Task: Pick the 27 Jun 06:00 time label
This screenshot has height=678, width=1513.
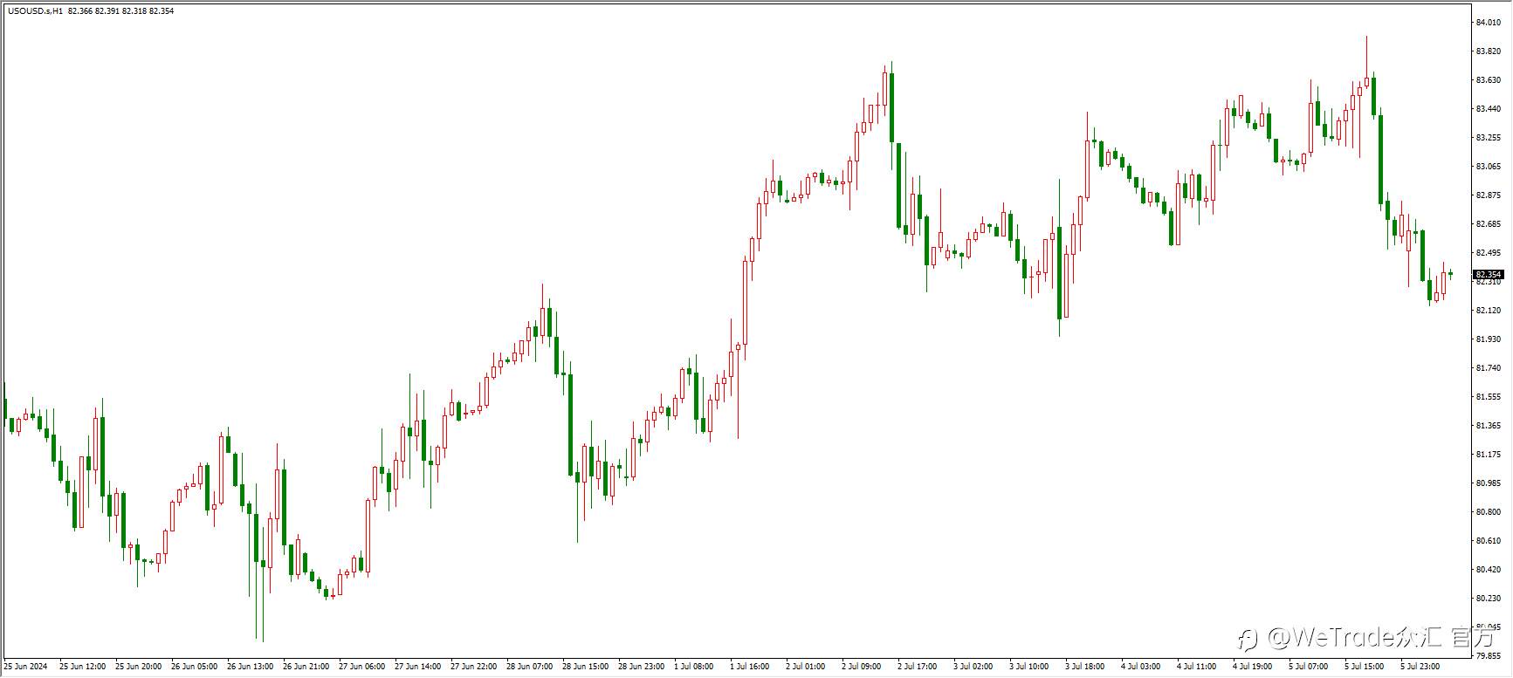Action: [361, 667]
